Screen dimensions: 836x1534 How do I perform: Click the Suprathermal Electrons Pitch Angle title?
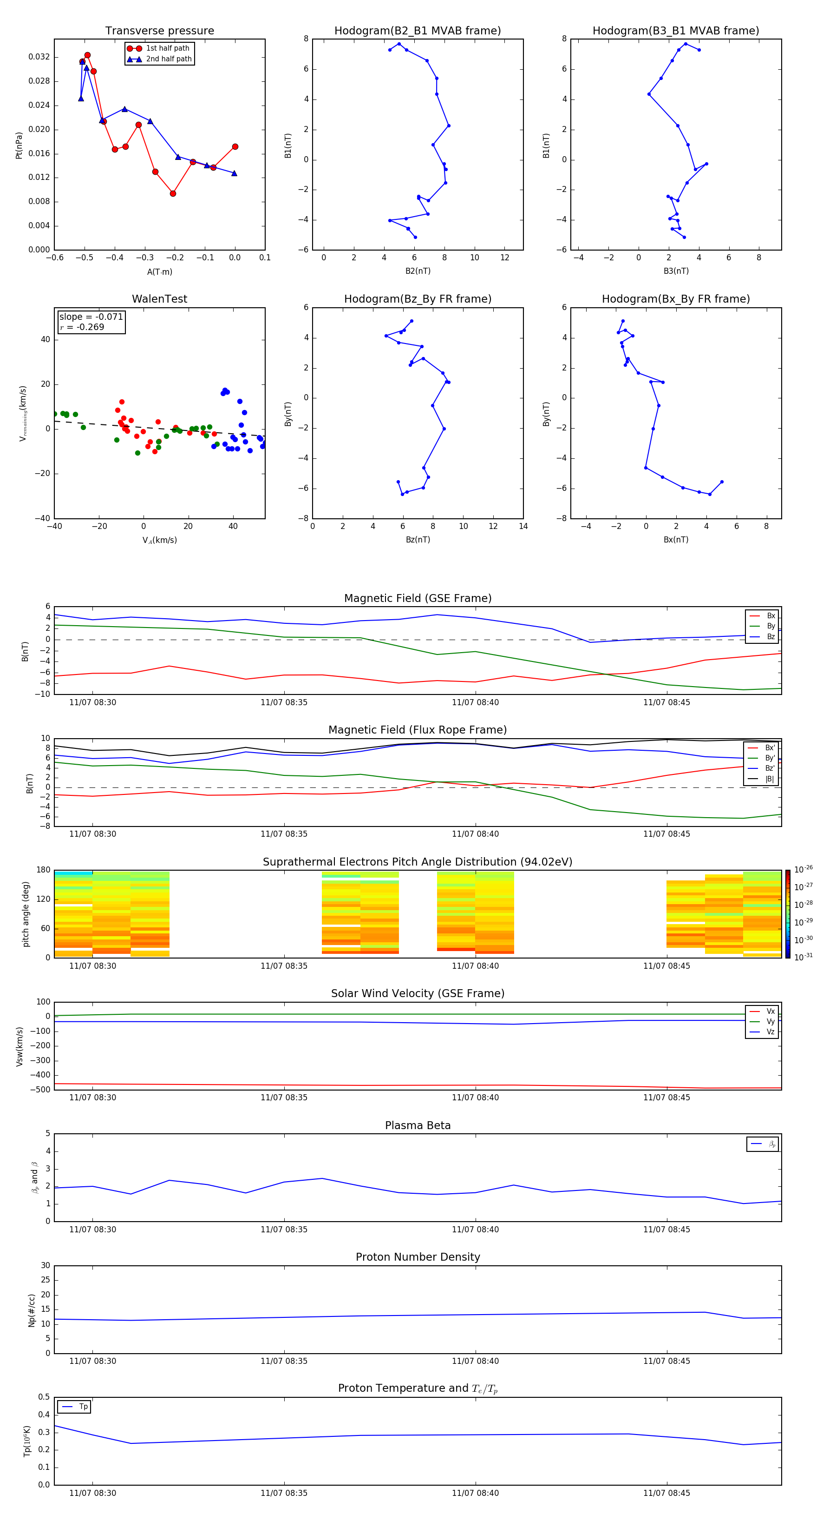click(x=418, y=862)
